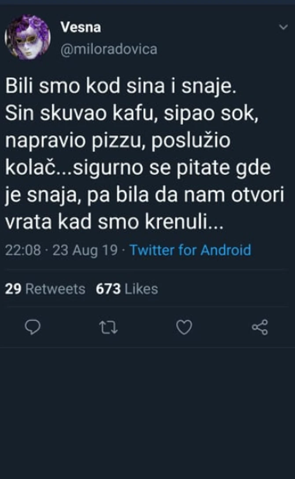The height and width of the screenshot is (479, 295).
Task: Click the reply speech bubble icon
Action: 33,327
